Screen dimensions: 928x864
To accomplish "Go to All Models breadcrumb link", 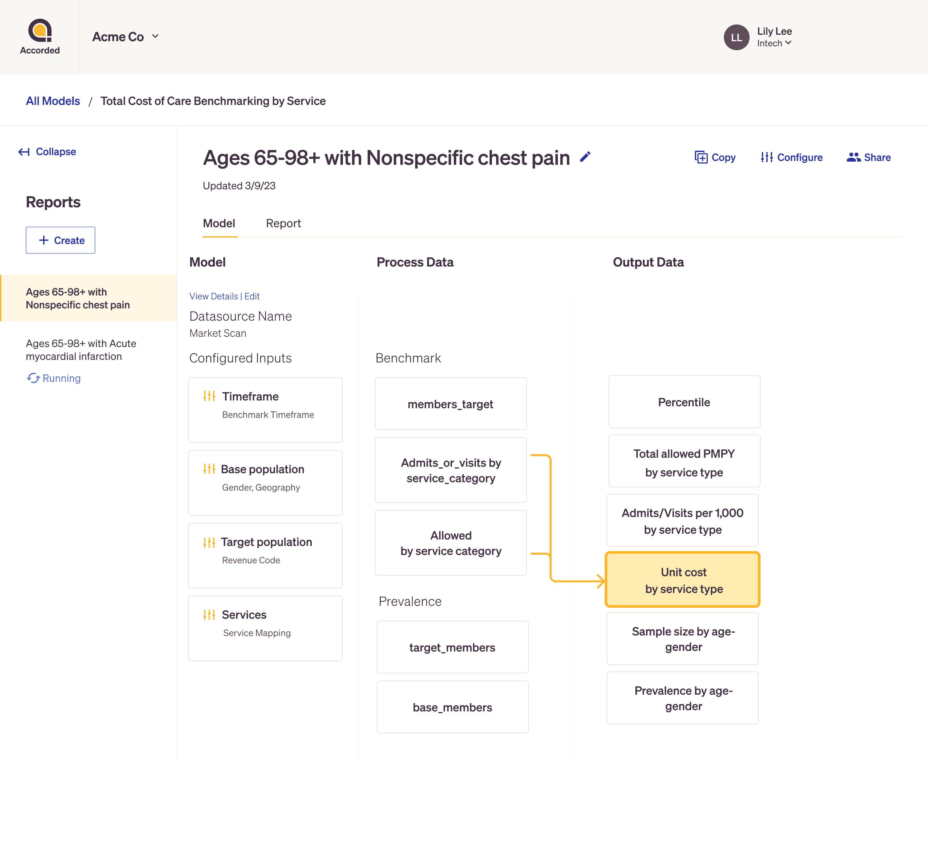I will (53, 101).
